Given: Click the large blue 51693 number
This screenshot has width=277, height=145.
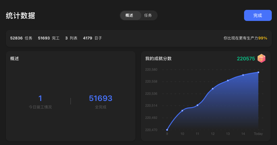Looking at the screenshot, I should pyautogui.click(x=101, y=99).
